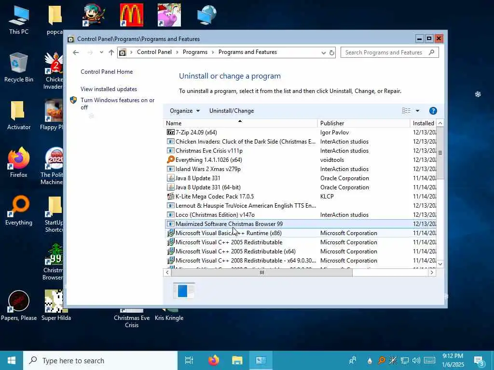The image size is (494, 370).
Task: Select Loco (Christmas Edition) v147o row
Action: pyautogui.click(x=301, y=214)
